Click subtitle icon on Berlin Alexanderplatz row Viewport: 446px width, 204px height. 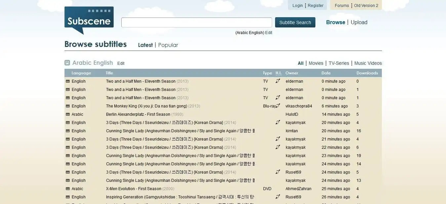68,114
